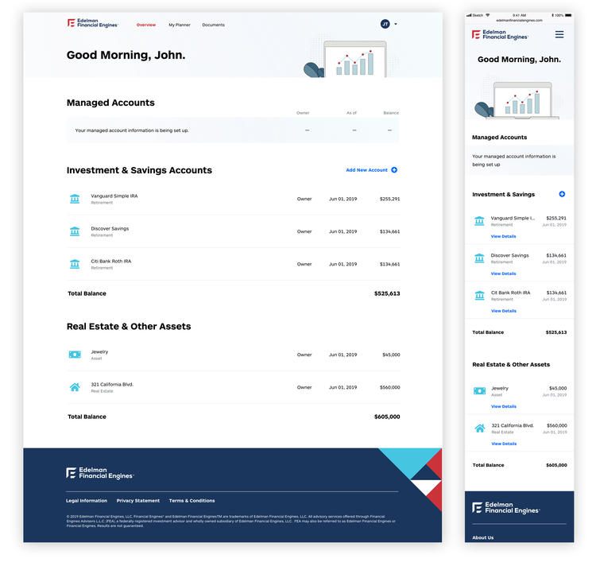The image size is (596, 570).
Task: Click mobile bank icon for Discover Savings
Action: (479, 258)
